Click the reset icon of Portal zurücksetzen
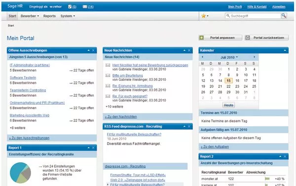This screenshot has height=186, width=296. tap(248, 38)
